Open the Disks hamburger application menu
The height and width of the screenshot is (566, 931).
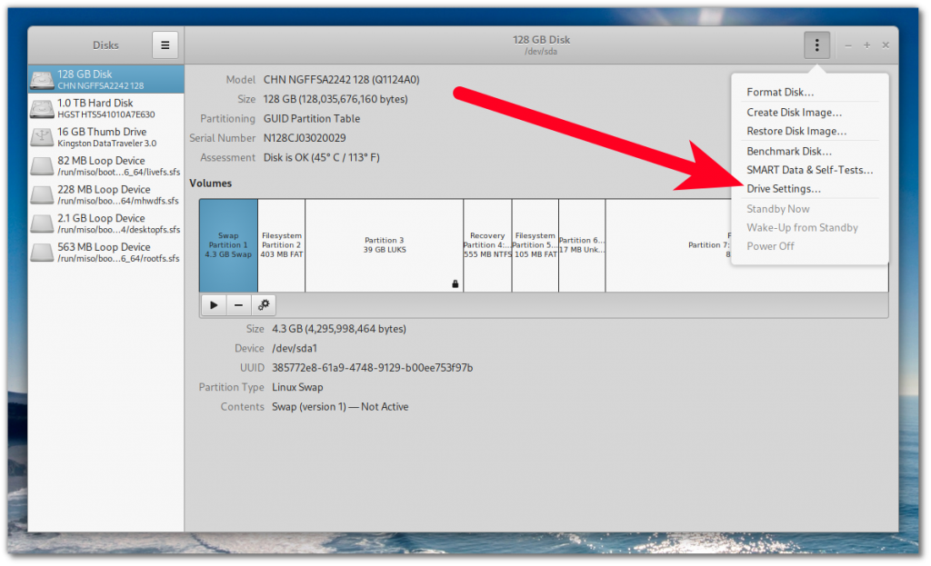click(165, 45)
